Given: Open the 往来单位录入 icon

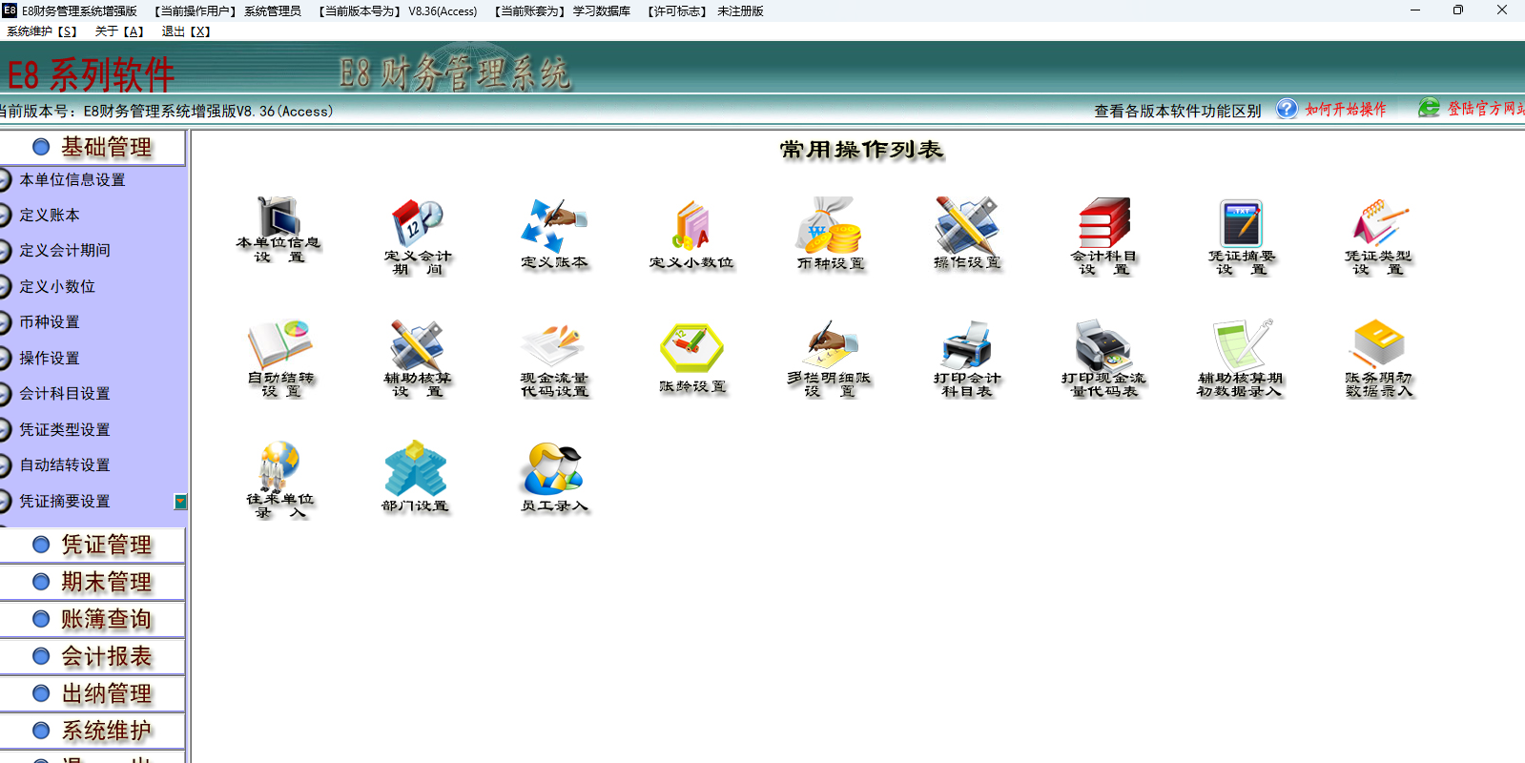Looking at the screenshot, I should (279, 466).
